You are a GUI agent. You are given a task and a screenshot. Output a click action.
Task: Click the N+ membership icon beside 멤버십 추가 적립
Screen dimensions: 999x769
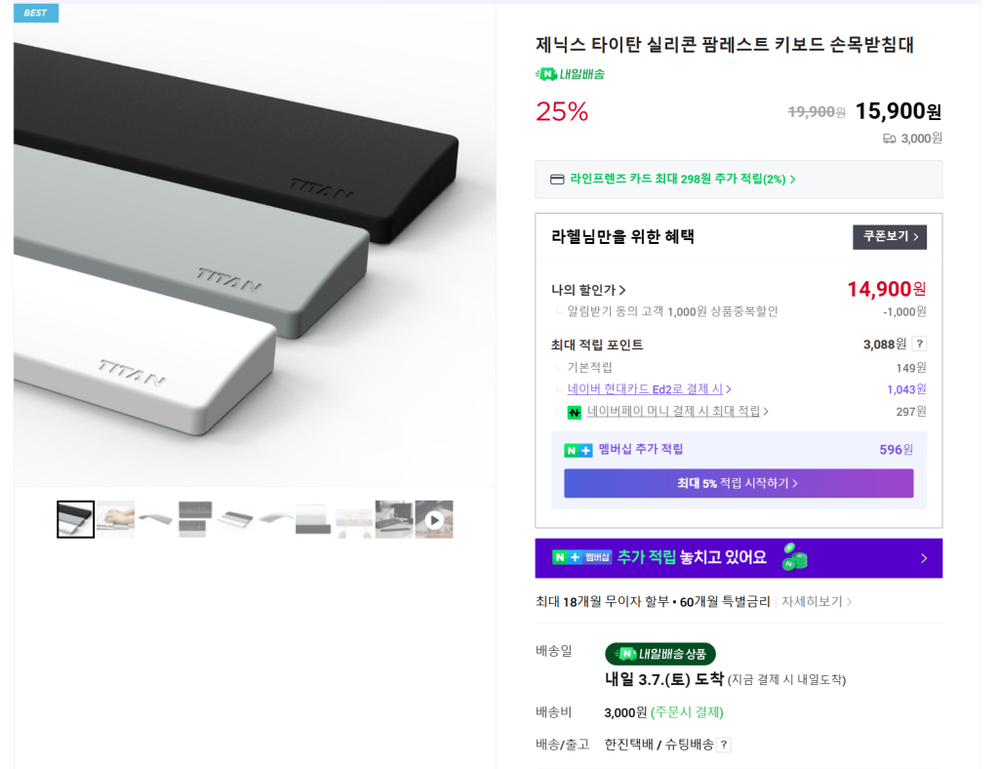pyautogui.click(x=578, y=450)
